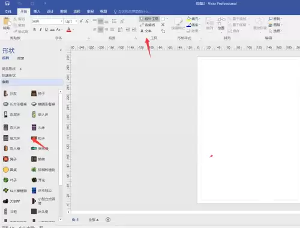
Task: Open the font name dropdown
Action: [47, 21]
